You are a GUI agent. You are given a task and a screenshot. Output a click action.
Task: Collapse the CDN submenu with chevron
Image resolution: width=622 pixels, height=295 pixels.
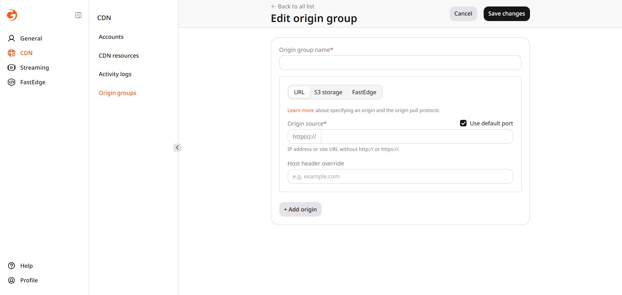coord(177,148)
